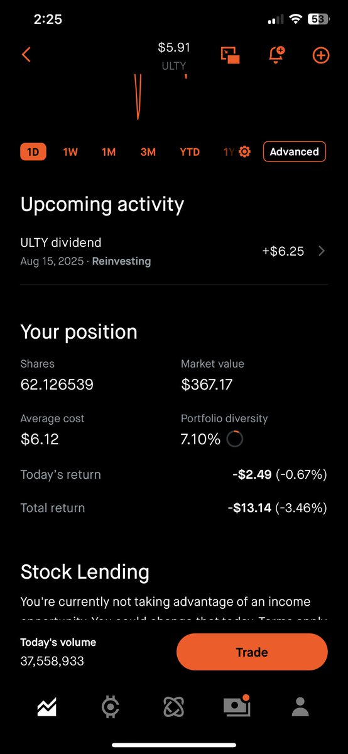
Task: Open the Advanced chart view
Action: (294, 151)
